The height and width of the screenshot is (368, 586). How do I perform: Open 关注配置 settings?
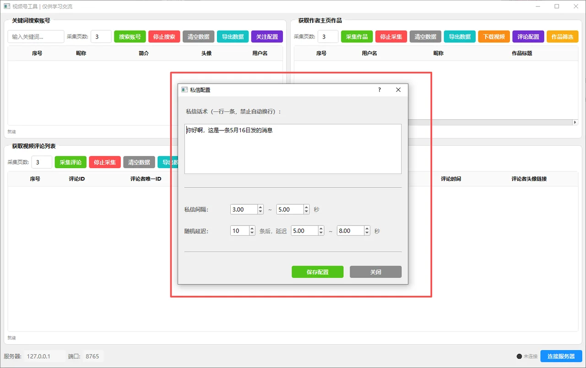[267, 37]
